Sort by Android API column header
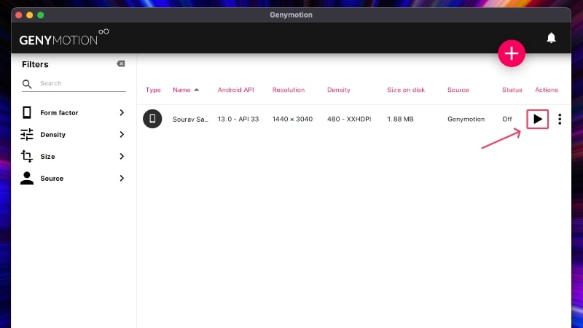Image resolution: width=583 pixels, height=328 pixels. pos(235,90)
